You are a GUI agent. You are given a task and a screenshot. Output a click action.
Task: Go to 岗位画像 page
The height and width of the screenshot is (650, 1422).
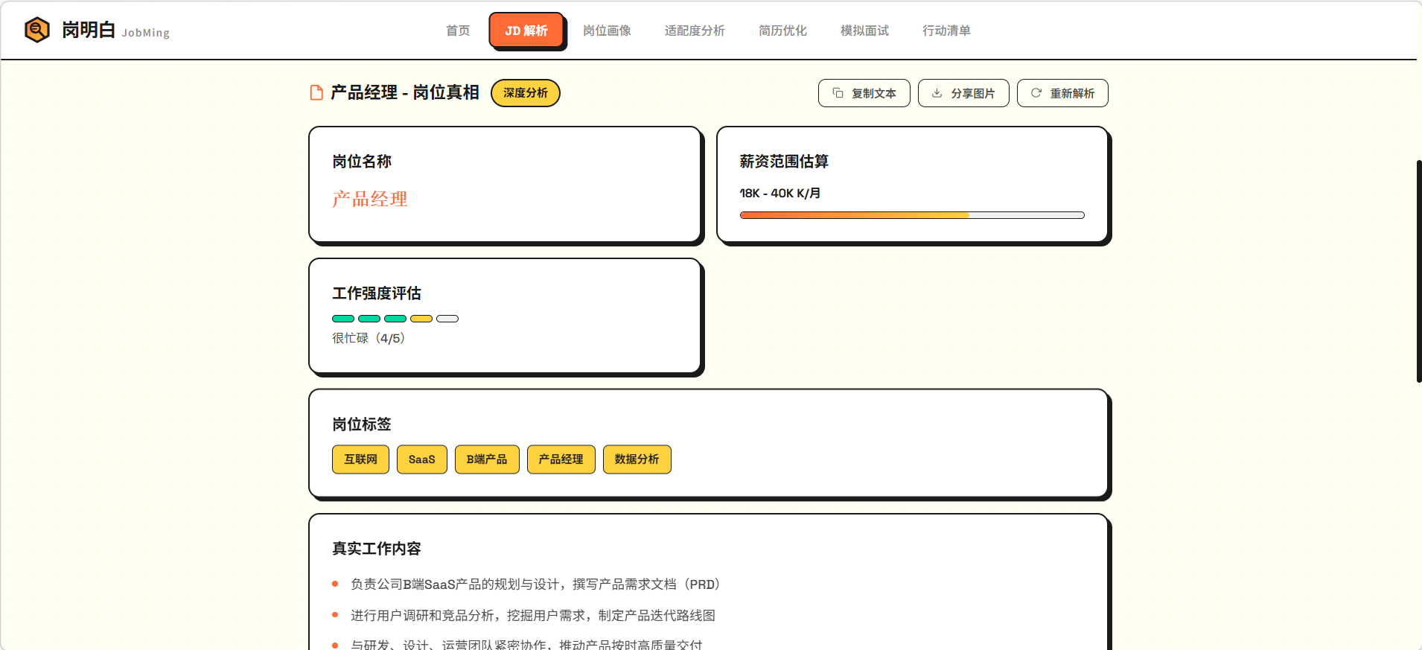click(x=607, y=31)
